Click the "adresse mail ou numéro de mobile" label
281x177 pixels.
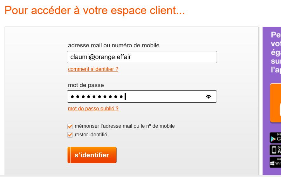point(113,45)
